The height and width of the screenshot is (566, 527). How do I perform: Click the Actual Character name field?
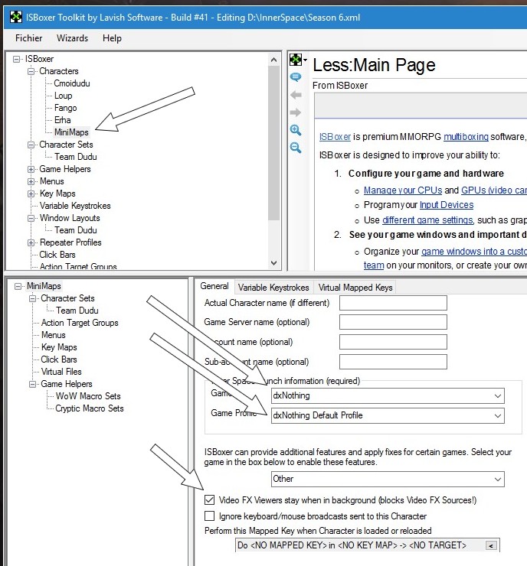[x=393, y=303]
